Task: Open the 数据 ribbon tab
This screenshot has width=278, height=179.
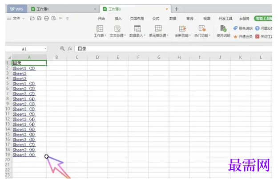Action: (x=173, y=18)
